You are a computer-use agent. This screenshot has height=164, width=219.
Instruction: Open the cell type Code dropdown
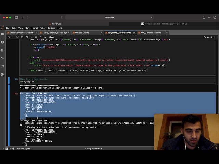55,37
